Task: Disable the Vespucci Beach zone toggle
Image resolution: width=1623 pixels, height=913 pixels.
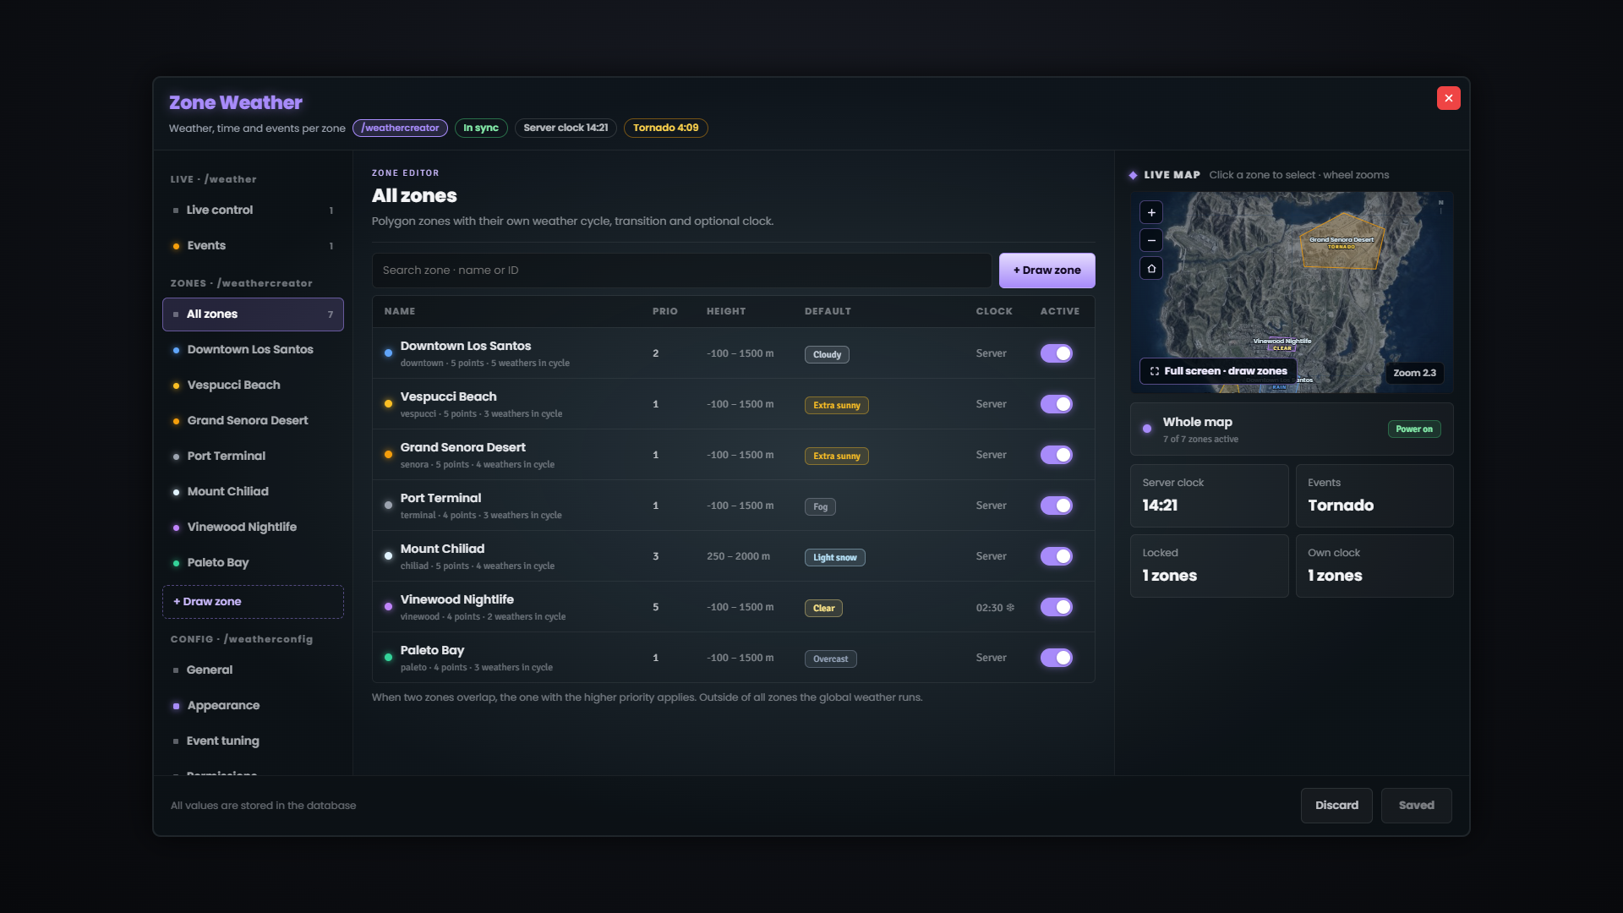Action: coord(1057,404)
